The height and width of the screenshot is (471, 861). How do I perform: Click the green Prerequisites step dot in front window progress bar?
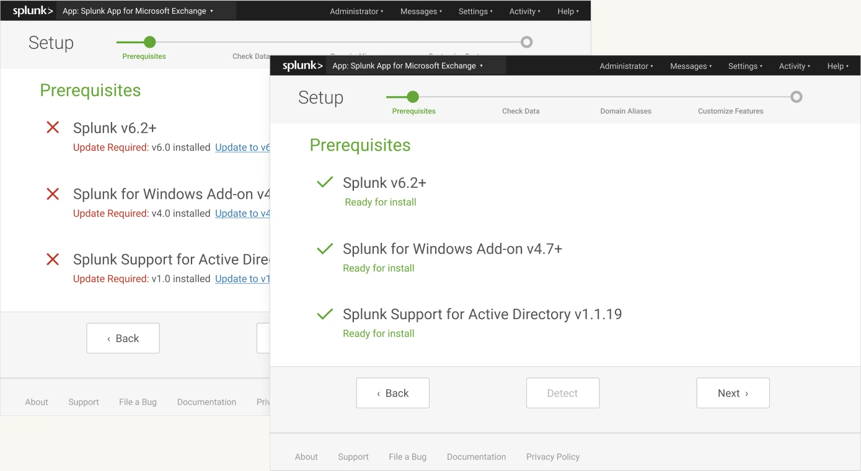[x=413, y=97]
